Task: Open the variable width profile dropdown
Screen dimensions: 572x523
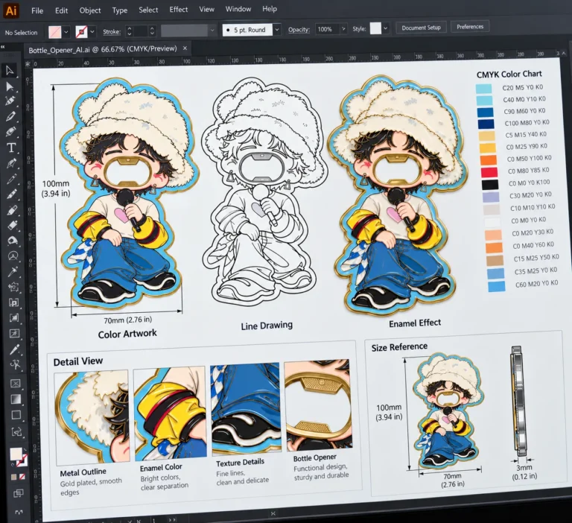Action: point(212,31)
